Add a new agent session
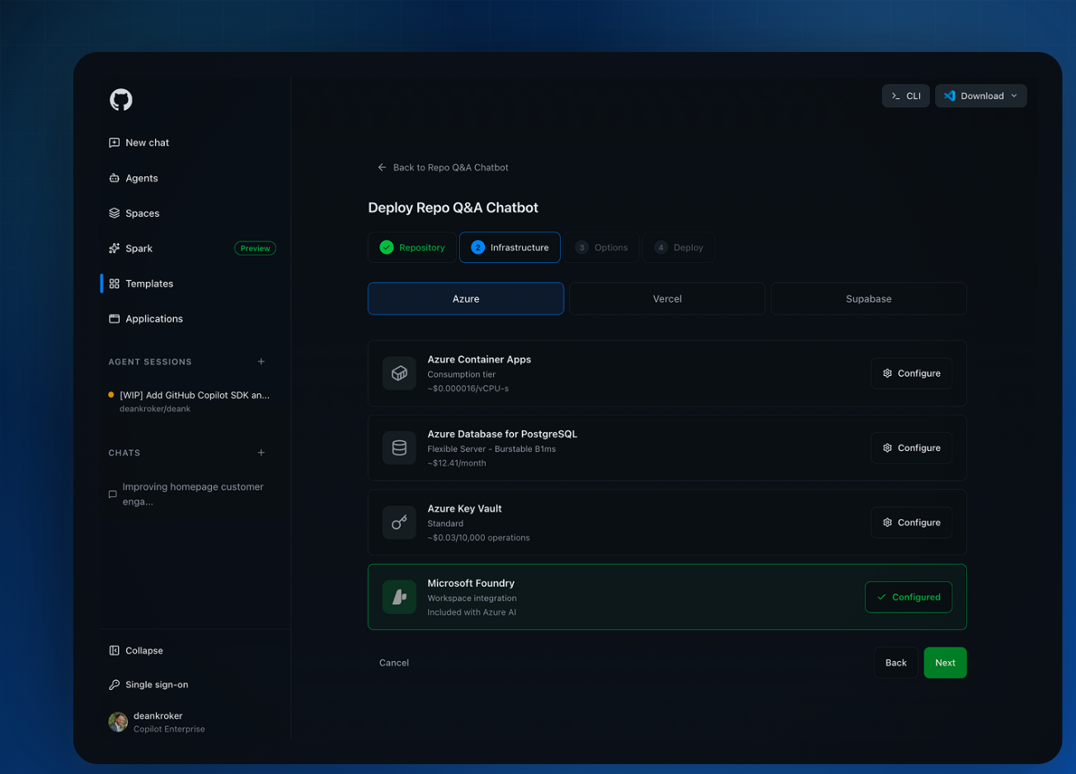This screenshot has height=774, width=1076. click(x=261, y=362)
